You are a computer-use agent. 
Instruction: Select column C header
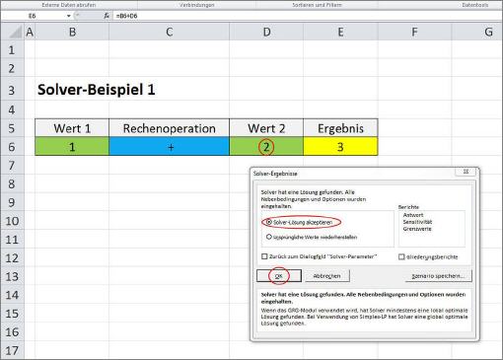tap(169, 33)
